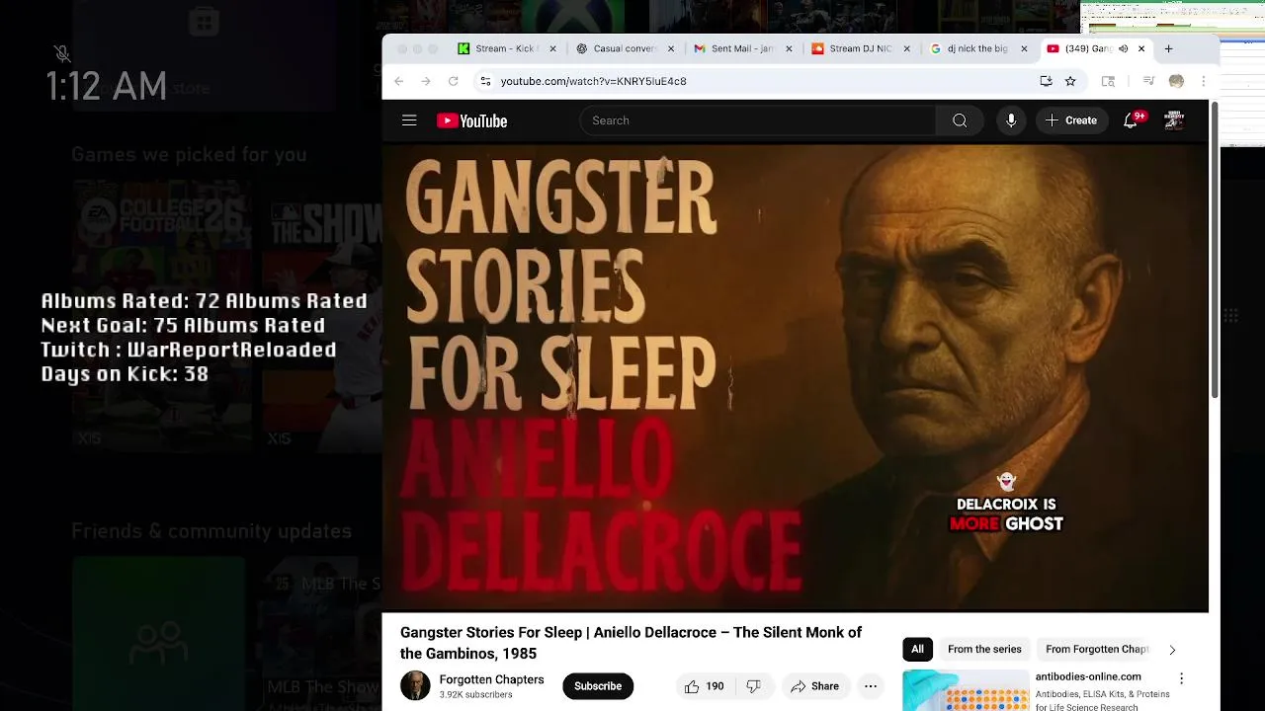Viewport: 1265px width, 711px height.
Task: Bookmark this page with star icon
Action: click(x=1070, y=81)
